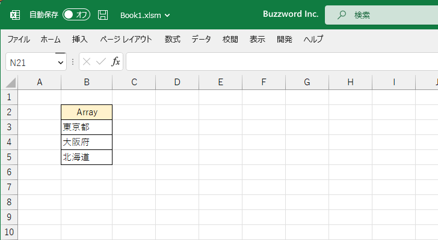Click the Insert Function fx icon
This screenshot has width=438, height=240.
[x=116, y=62]
